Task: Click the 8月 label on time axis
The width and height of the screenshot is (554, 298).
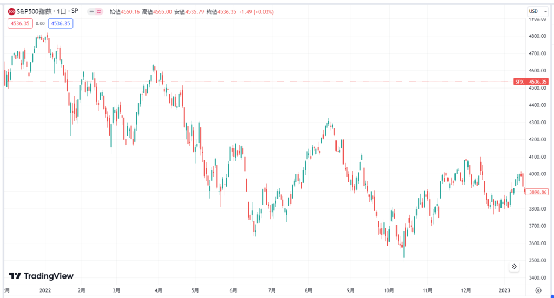Action: pos(308,290)
